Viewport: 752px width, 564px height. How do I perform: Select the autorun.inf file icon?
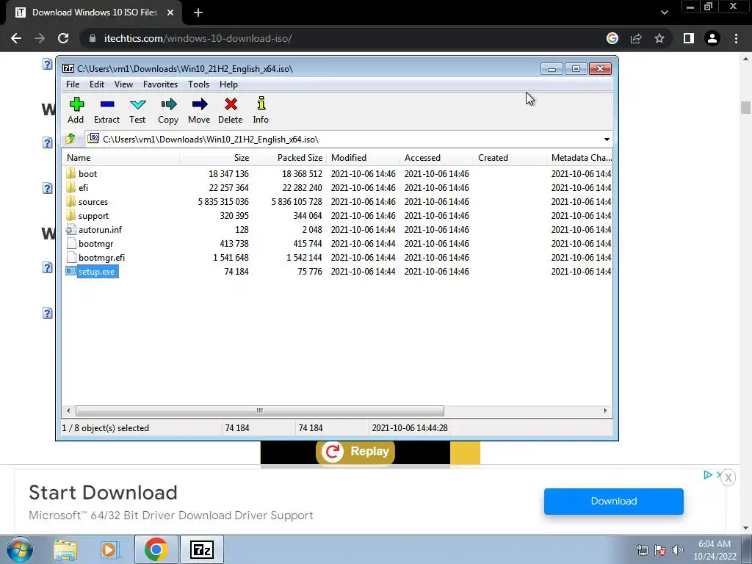tap(71, 230)
